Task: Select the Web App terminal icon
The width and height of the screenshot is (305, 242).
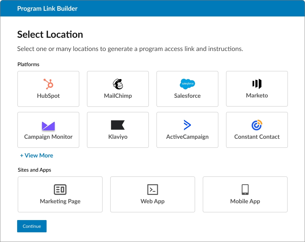Action: [x=153, y=189]
